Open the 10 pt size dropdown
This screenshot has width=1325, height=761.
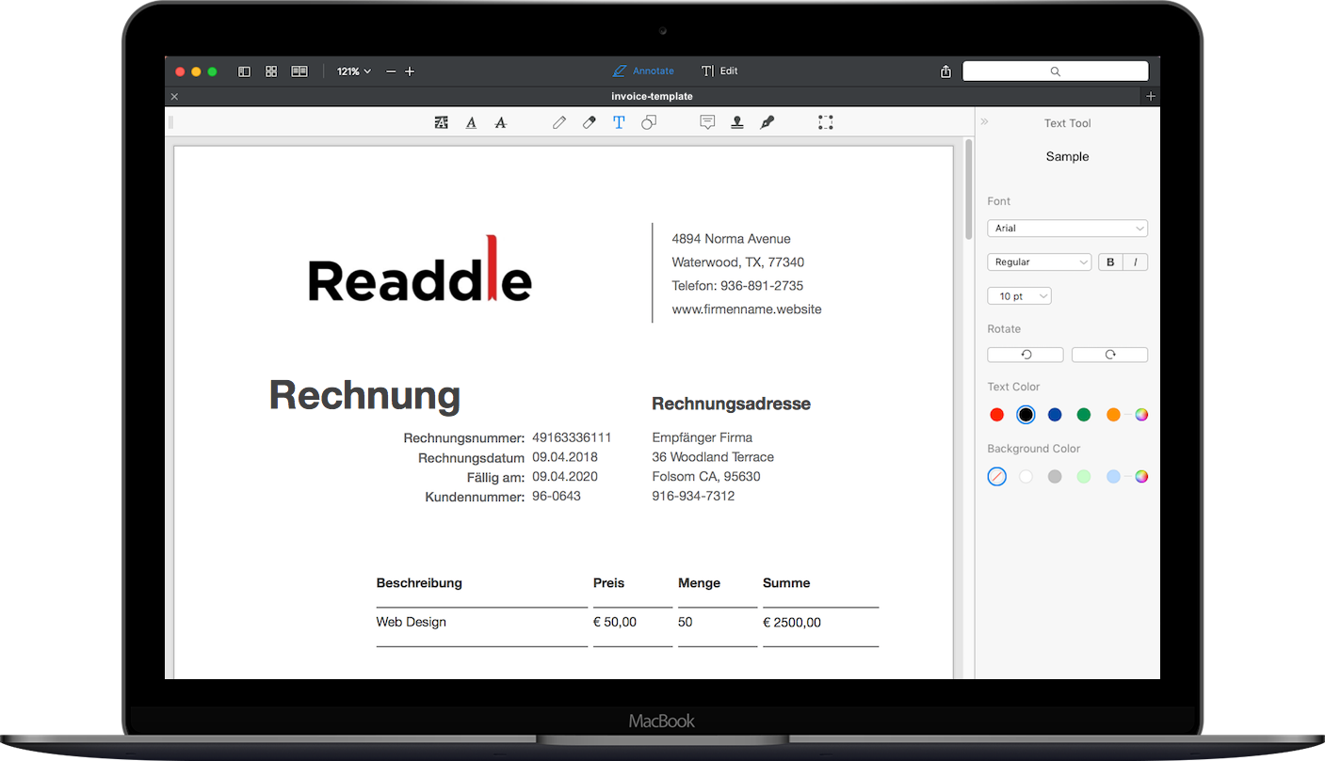click(1019, 296)
